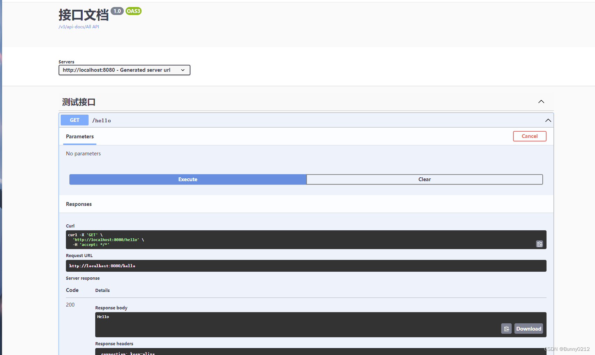The image size is (595, 355).
Task: Download the response body
Action: tap(529, 329)
